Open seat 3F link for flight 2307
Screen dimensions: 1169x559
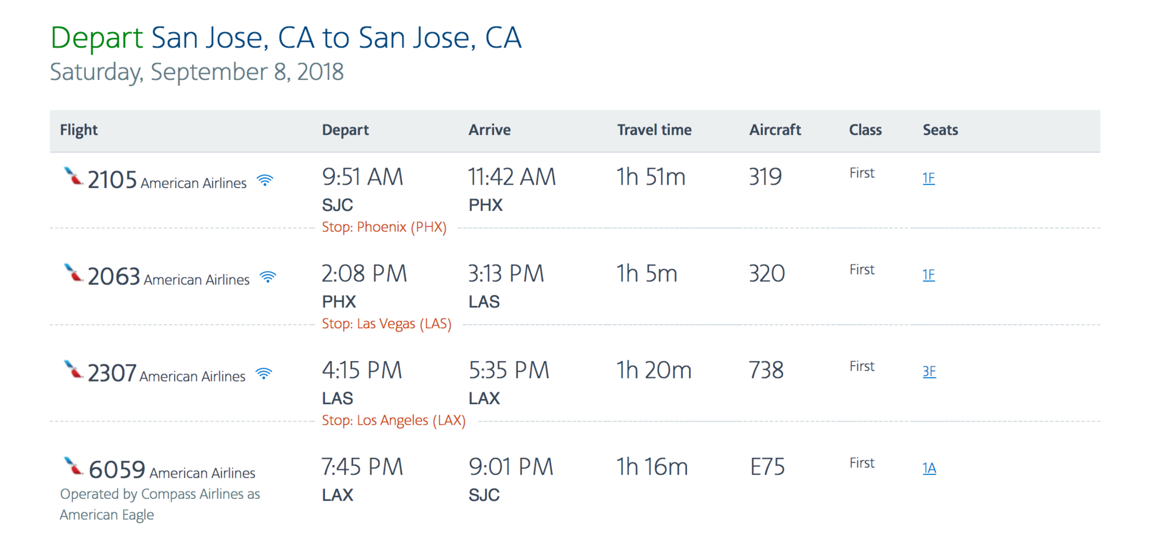click(x=929, y=371)
